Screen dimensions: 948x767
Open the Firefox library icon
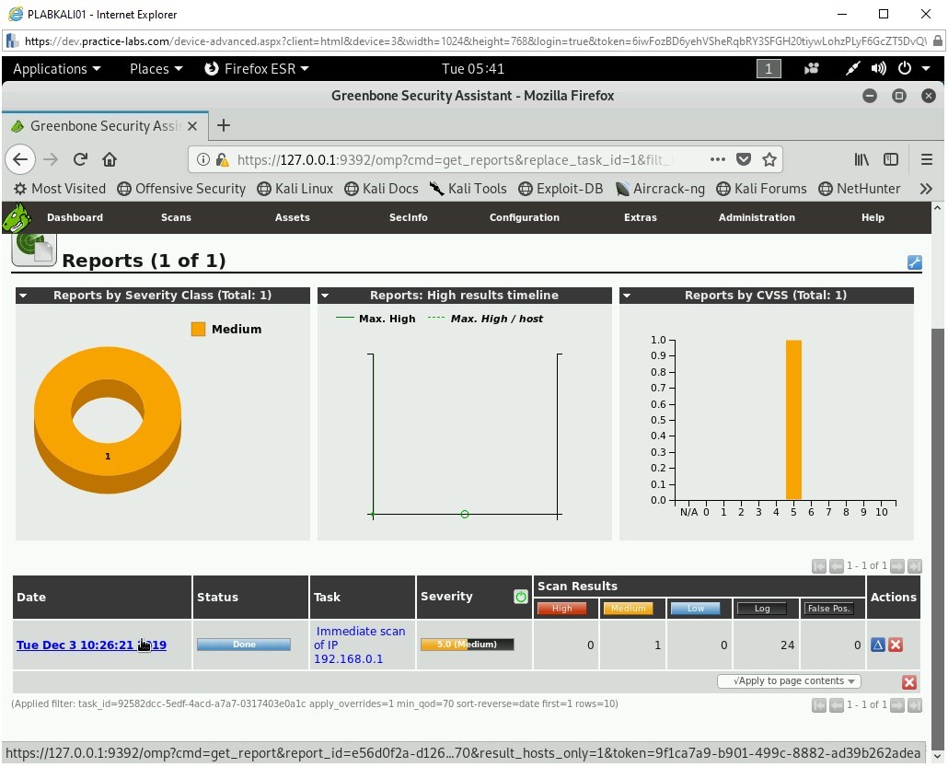click(861, 159)
